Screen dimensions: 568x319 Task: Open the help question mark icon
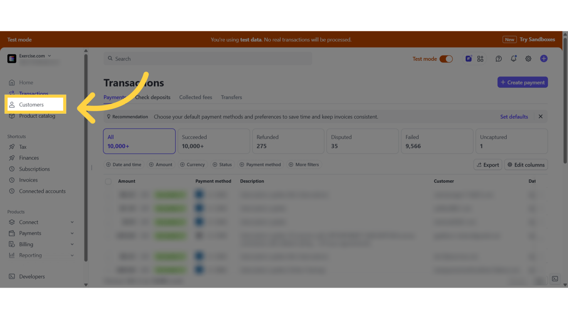[x=499, y=59]
